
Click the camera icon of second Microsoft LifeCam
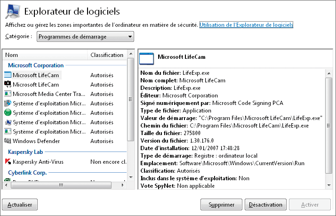tap(8, 84)
